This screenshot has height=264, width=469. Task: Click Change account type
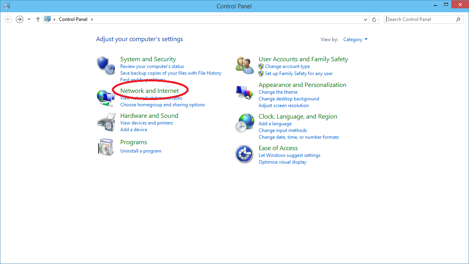(x=287, y=66)
